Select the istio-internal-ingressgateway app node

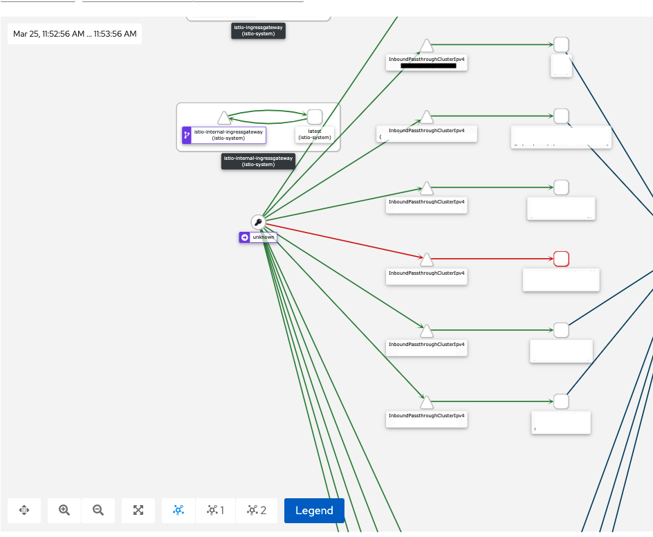coord(223,118)
